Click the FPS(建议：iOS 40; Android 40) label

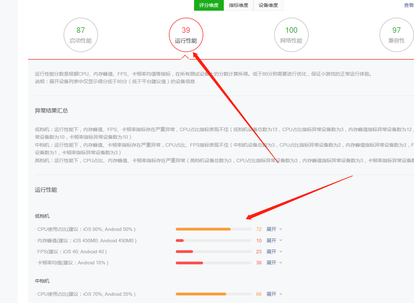72,252
